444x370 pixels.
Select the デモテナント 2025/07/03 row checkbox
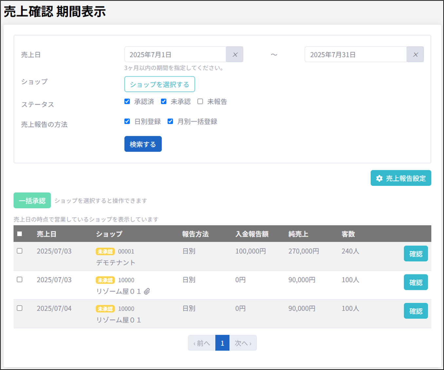[20, 251]
